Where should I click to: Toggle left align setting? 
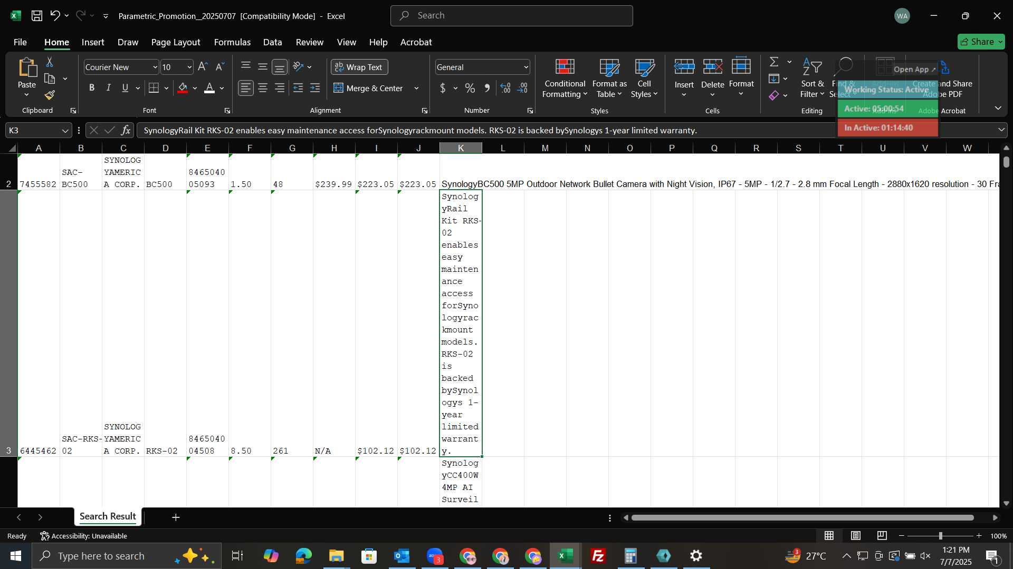tap(246, 88)
